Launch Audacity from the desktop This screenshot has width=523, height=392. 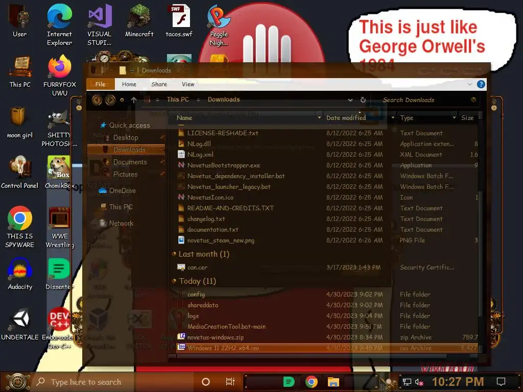tap(20, 274)
